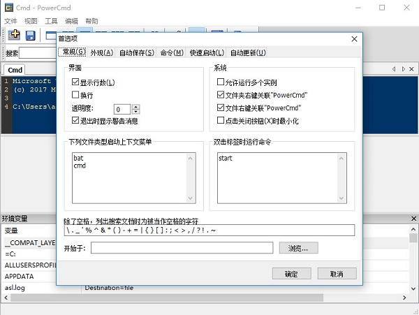Image resolution: width=419 pixels, height=315 pixels.
Task: Click the save toolbar icon
Action: point(30,35)
